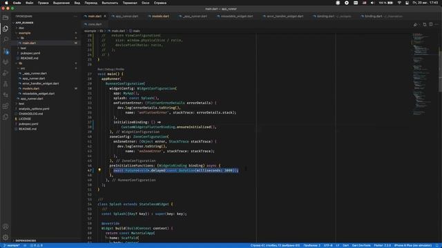The height and width of the screenshot is (248, 442).
Task: Change encoding via UTF-8 status item
Action: (328, 245)
